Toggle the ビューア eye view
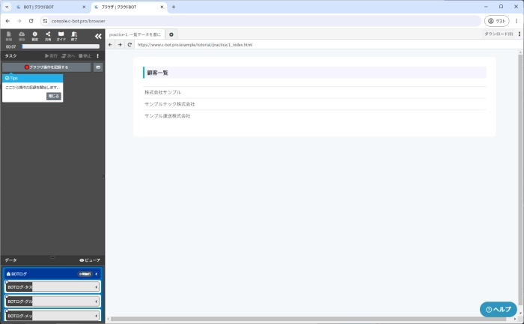The width and height of the screenshot is (524, 324). (x=90, y=260)
